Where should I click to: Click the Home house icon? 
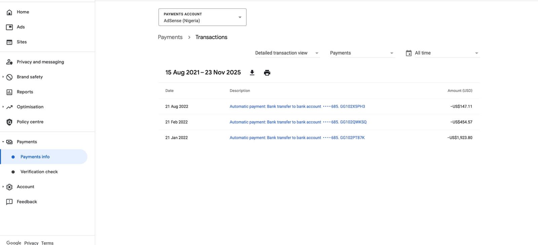(9, 12)
